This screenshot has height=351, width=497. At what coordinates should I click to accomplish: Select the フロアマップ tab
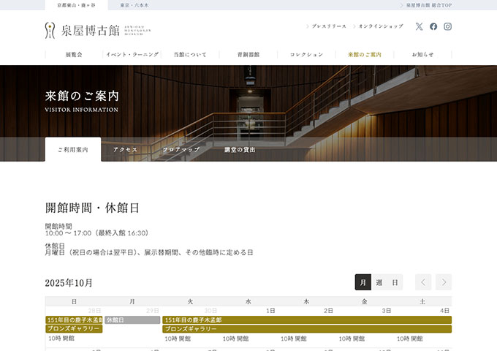[x=181, y=149]
